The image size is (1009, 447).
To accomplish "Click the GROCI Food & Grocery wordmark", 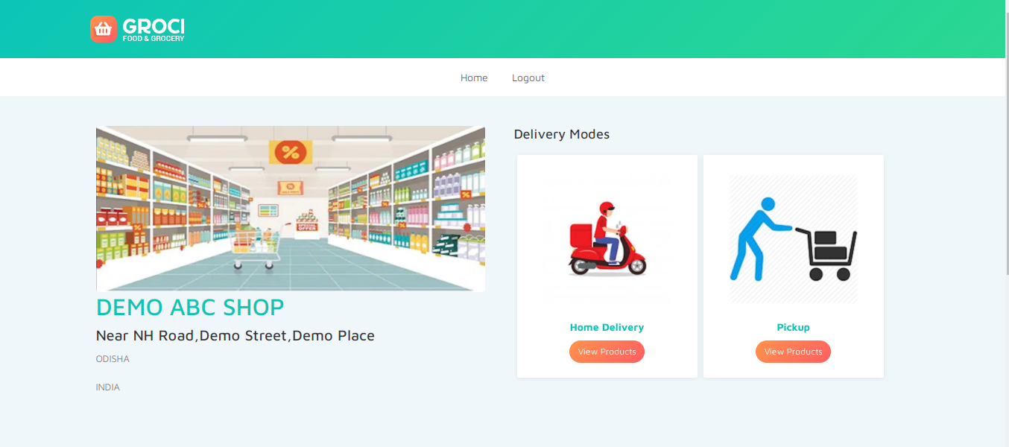I will 154,29.
